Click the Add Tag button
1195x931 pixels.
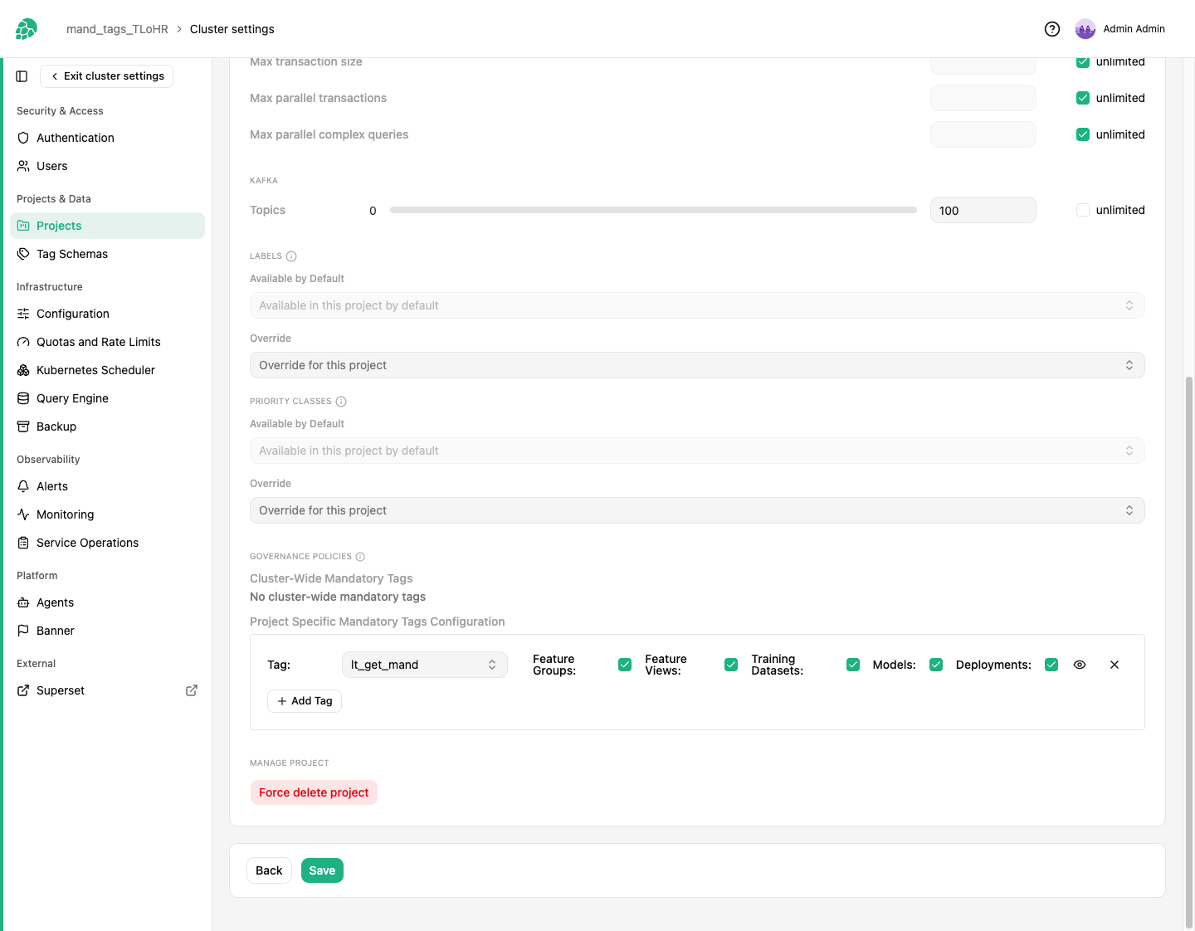pos(305,701)
